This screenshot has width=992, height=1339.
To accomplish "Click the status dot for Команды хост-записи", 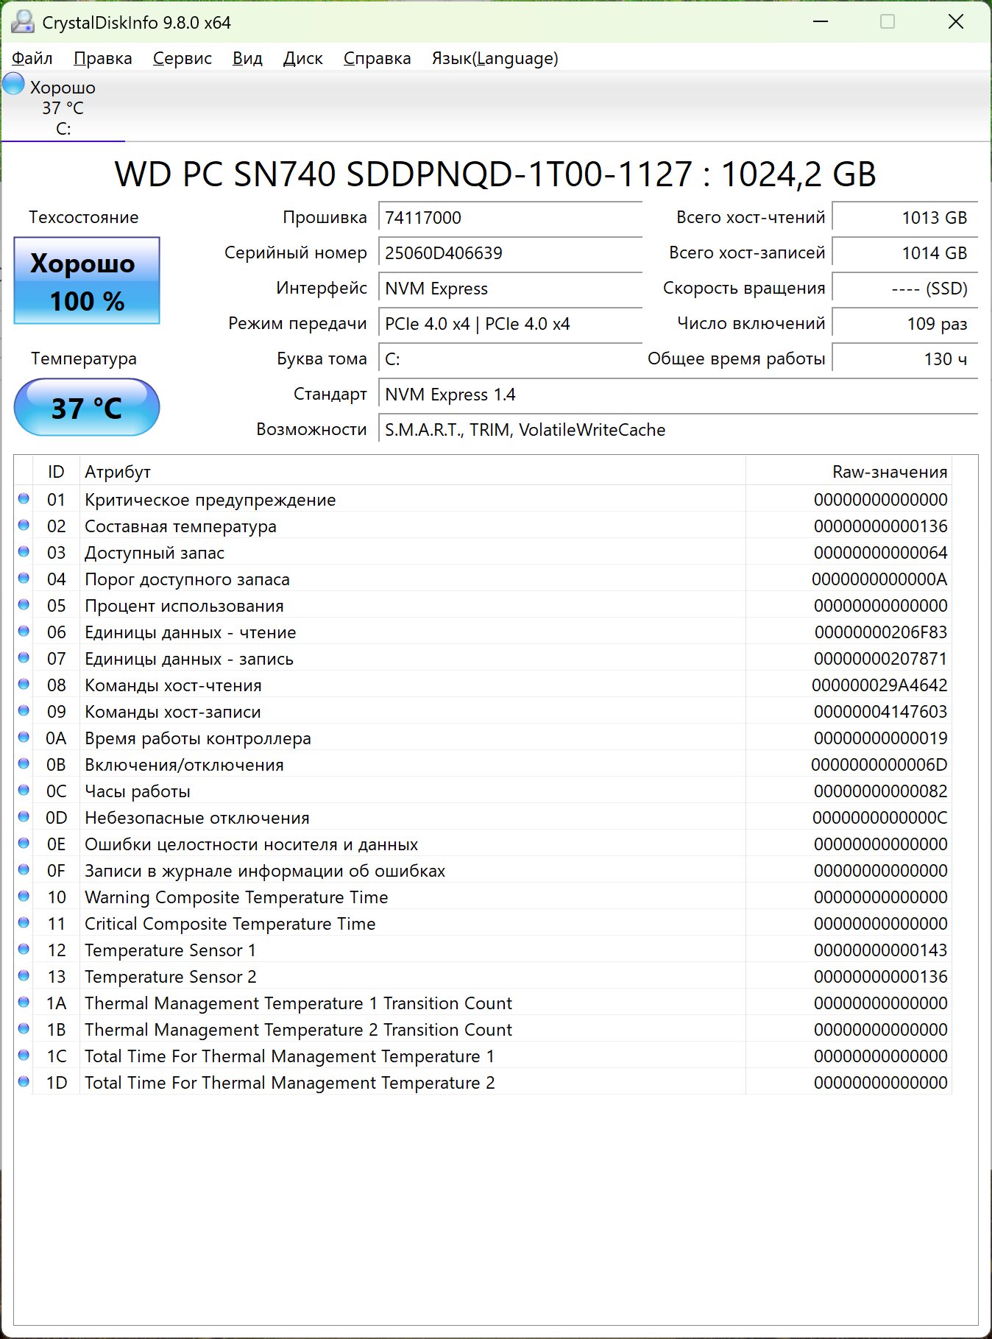I will tap(24, 711).
